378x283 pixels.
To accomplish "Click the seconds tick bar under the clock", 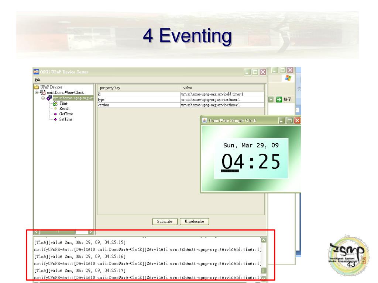I will coord(230,171).
